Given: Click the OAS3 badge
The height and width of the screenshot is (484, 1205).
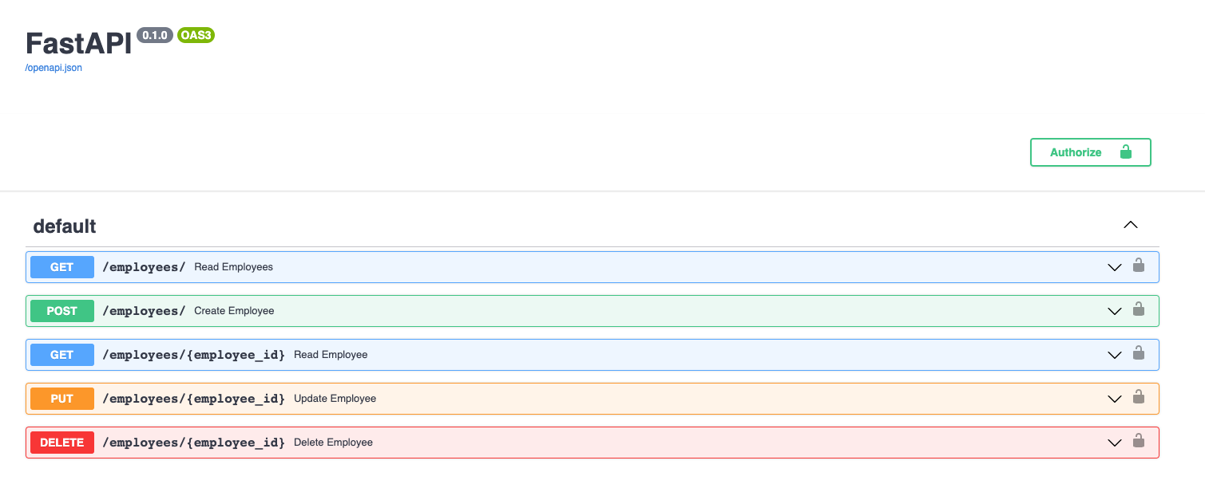Looking at the screenshot, I should click(x=196, y=35).
